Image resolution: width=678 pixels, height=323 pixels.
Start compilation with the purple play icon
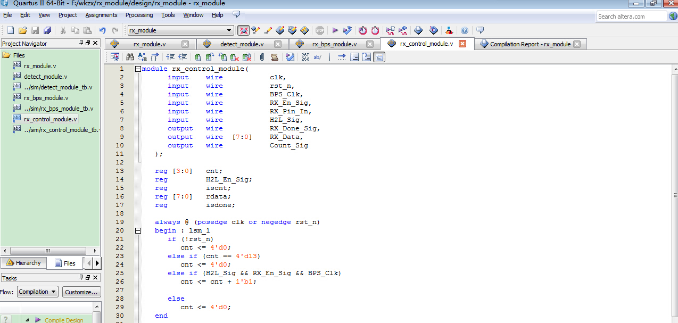(x=335, y=30)
